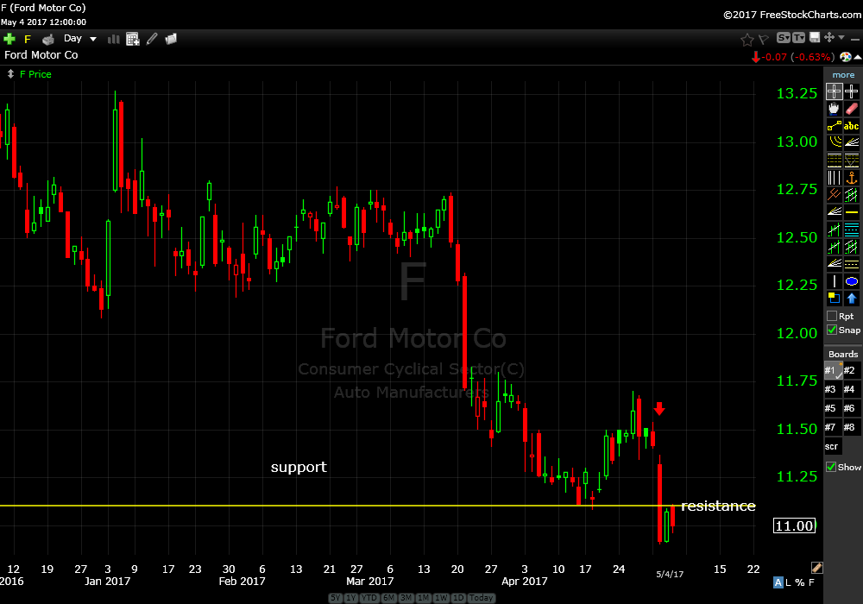Choose the blue up-arrow marker tool
Viewport: 863px width, 604px height.
click(852, 299)
